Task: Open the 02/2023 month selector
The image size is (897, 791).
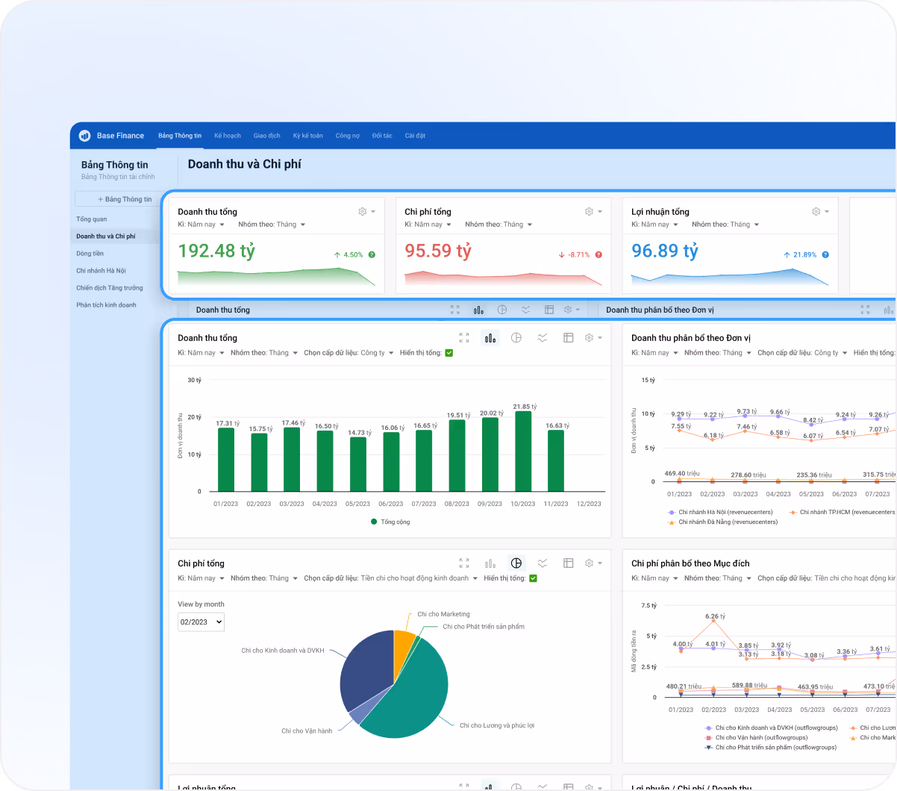Action: (201, 622)
